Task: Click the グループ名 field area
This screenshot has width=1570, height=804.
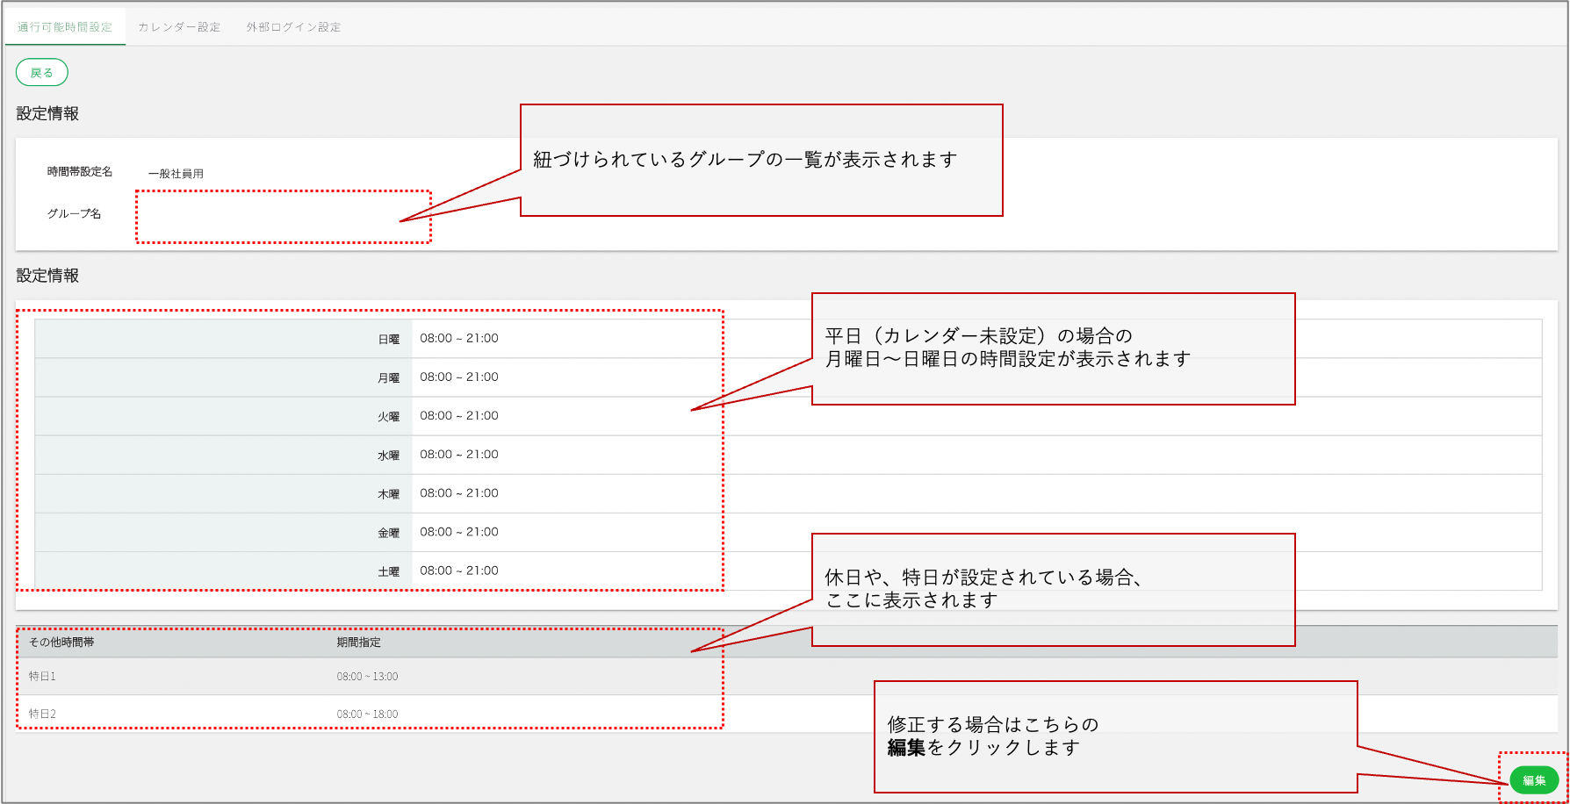Action: pos(283,216)
